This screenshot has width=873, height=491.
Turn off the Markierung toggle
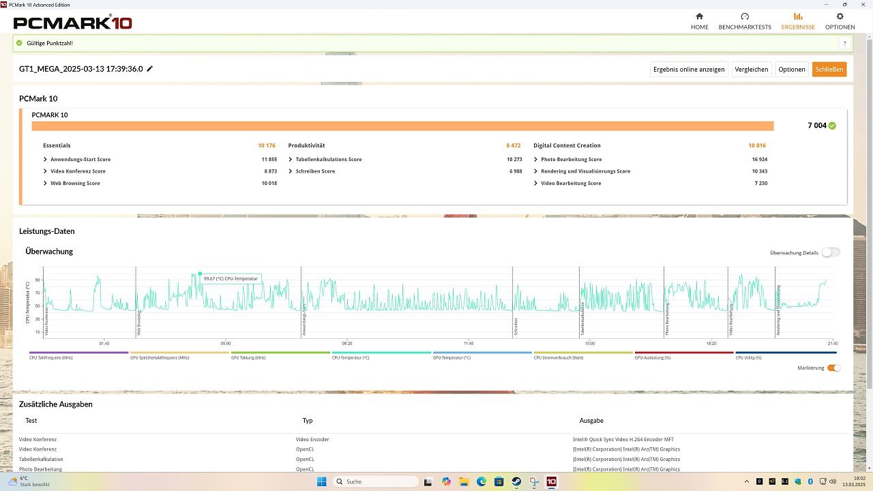tap(833, 368)
